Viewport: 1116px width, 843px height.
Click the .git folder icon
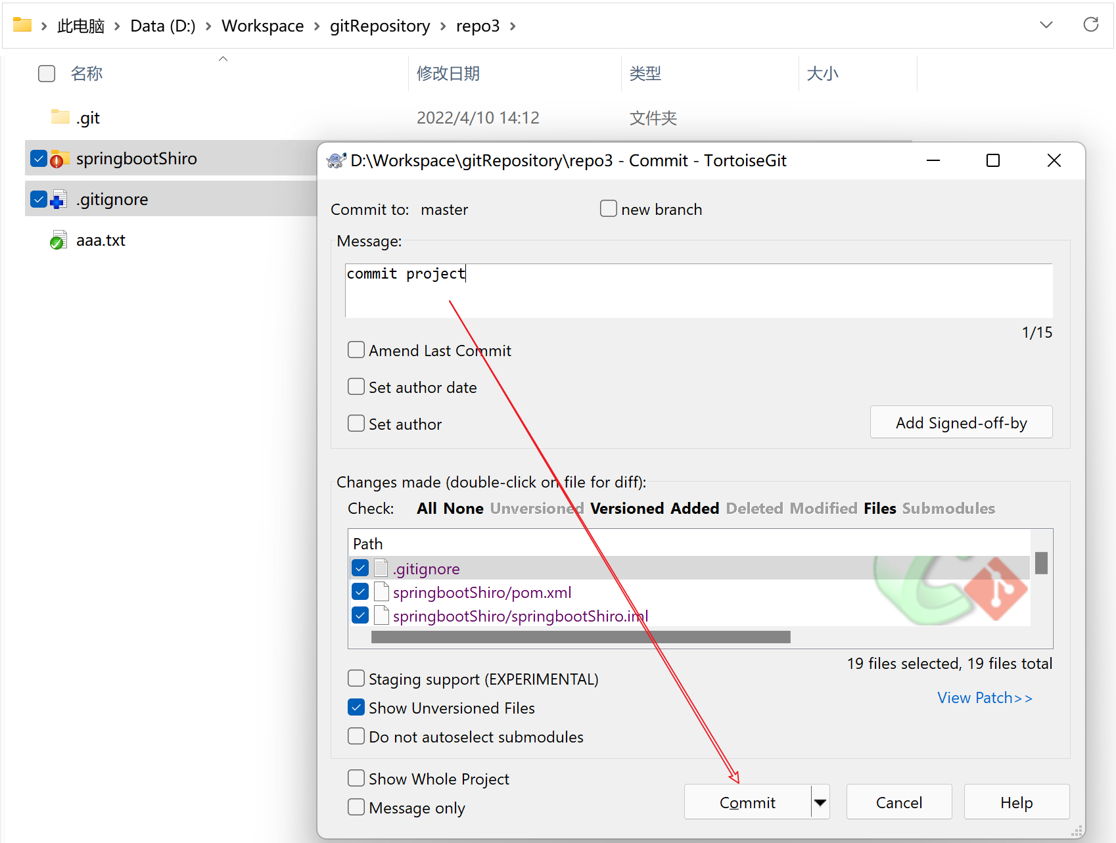[60, 117]
